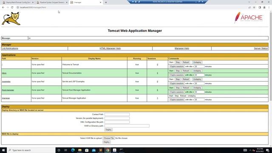Click Version for parallel deployment field
This screenshot has height=153, width=272.
pos(117,118)
